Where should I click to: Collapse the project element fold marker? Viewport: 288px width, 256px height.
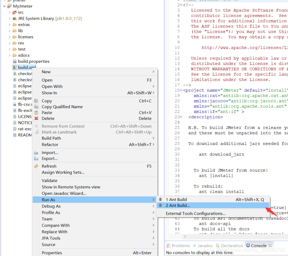181,90
